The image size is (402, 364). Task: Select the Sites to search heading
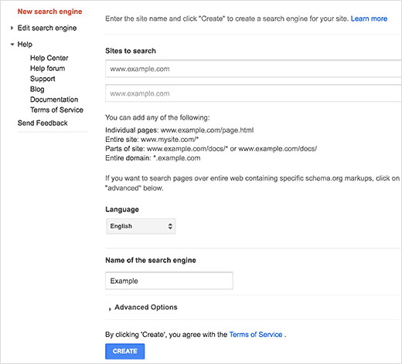[131, 51]
